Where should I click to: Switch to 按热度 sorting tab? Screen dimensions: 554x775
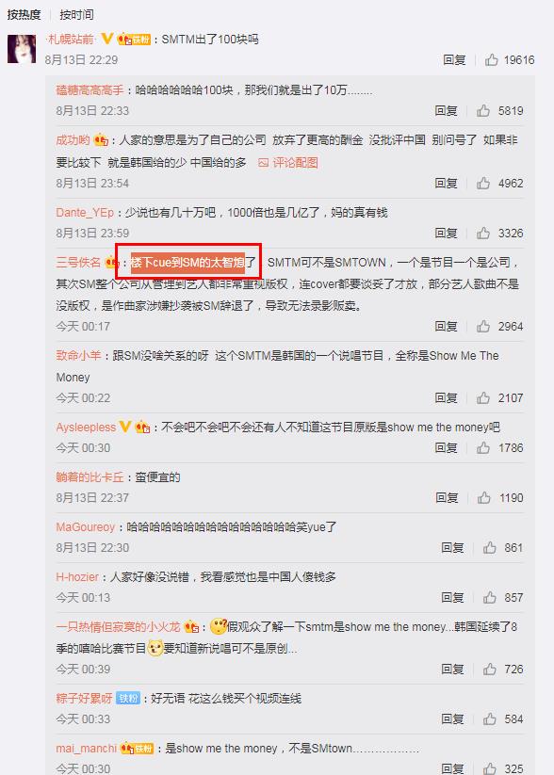24,15
